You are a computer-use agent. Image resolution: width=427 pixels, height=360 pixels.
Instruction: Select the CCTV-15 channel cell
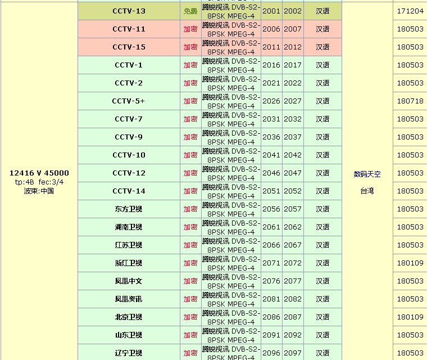[129, 47]
